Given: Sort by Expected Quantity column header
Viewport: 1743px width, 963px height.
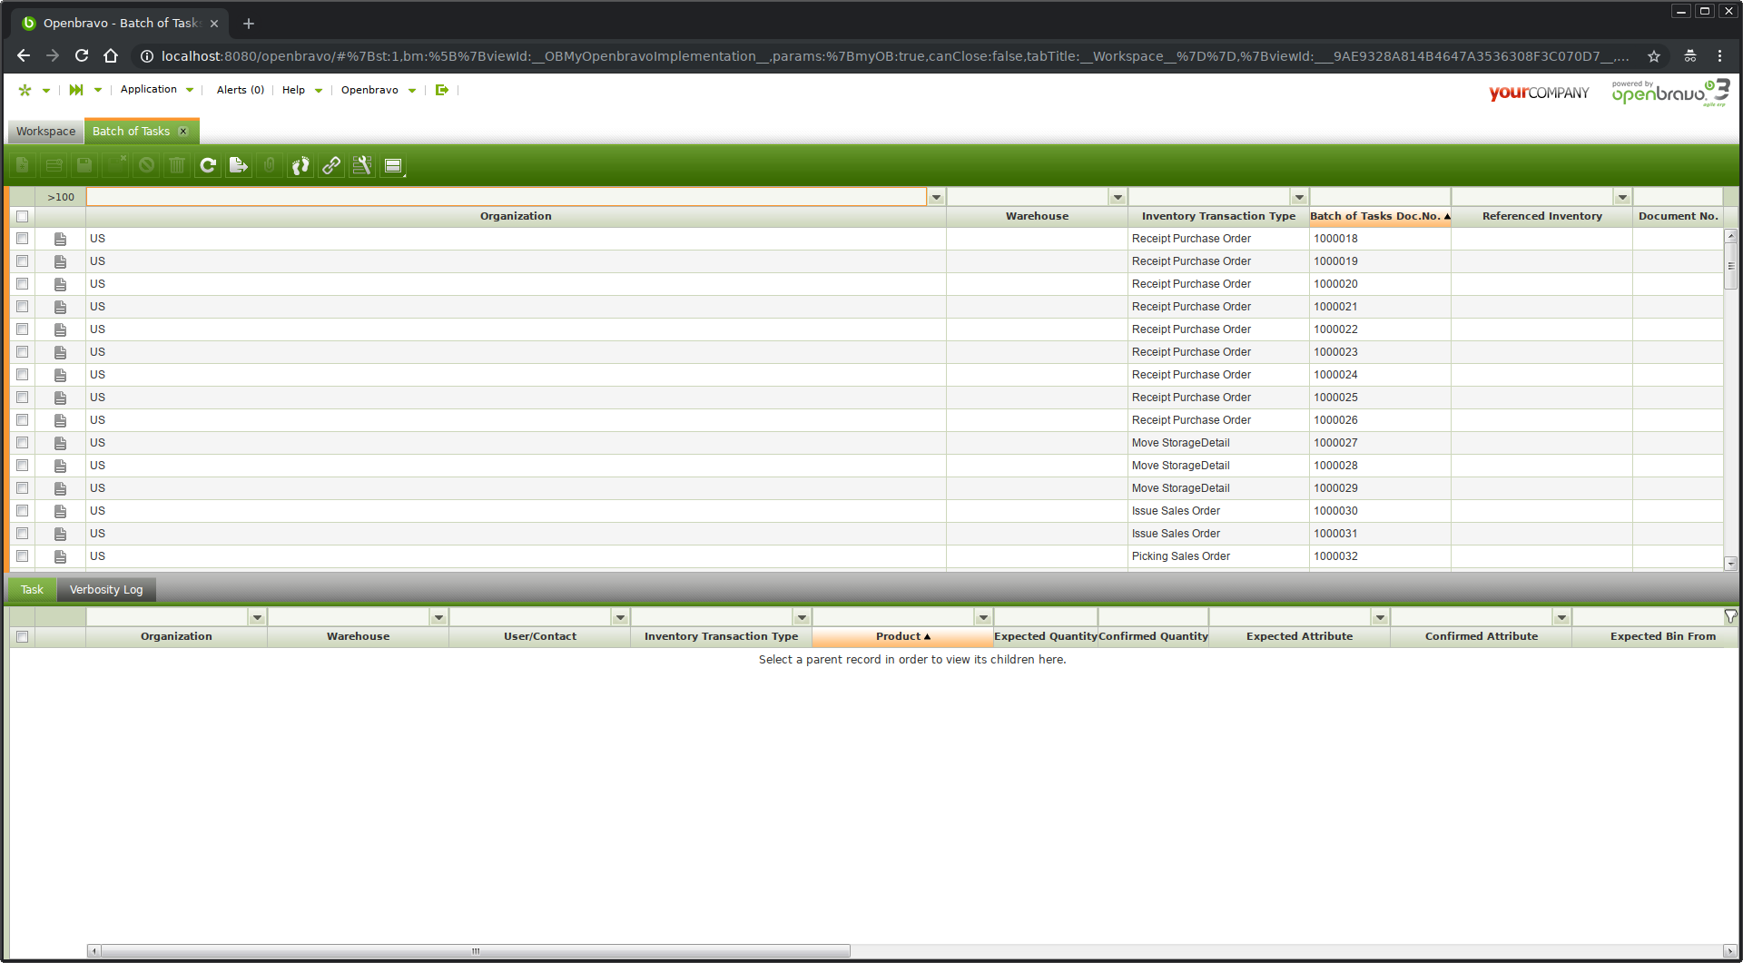Looking at the screenshot, I should 1046,637.
